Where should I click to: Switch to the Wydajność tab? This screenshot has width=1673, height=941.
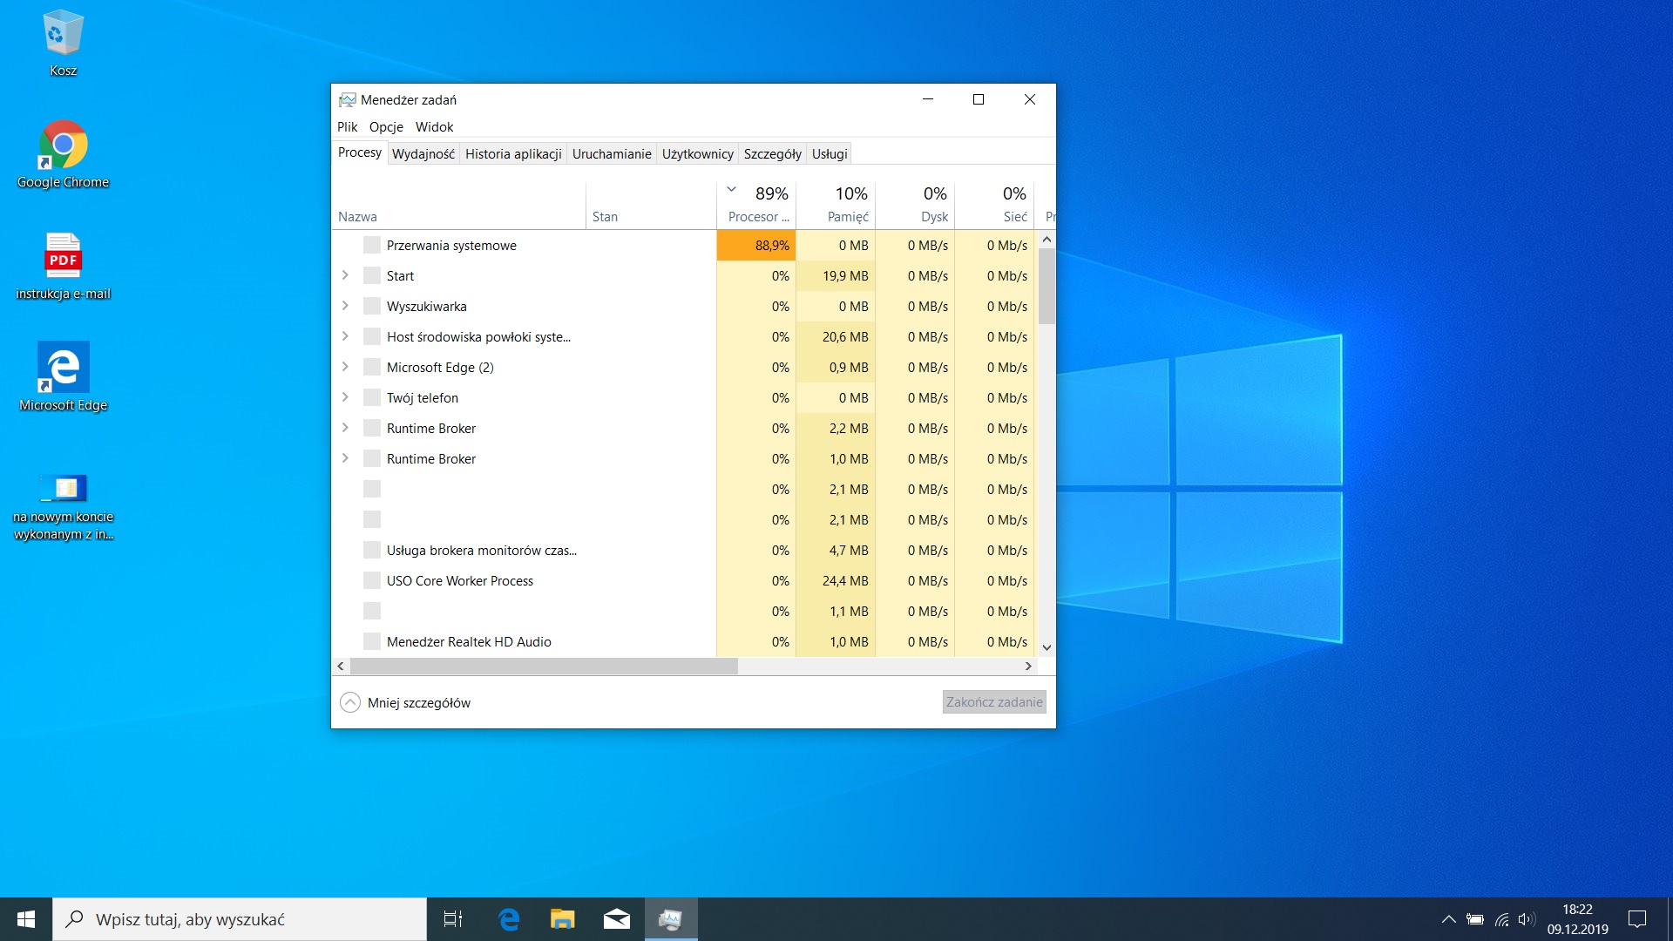coord(423,154)
